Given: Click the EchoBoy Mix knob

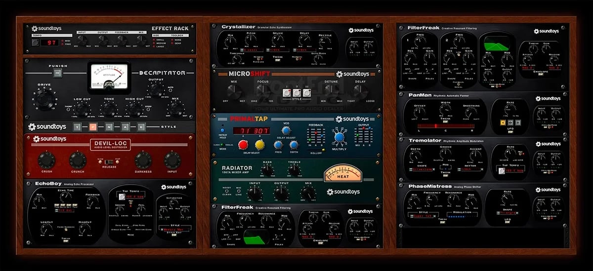Looking at the screenshot, I should tap(39, 201).
